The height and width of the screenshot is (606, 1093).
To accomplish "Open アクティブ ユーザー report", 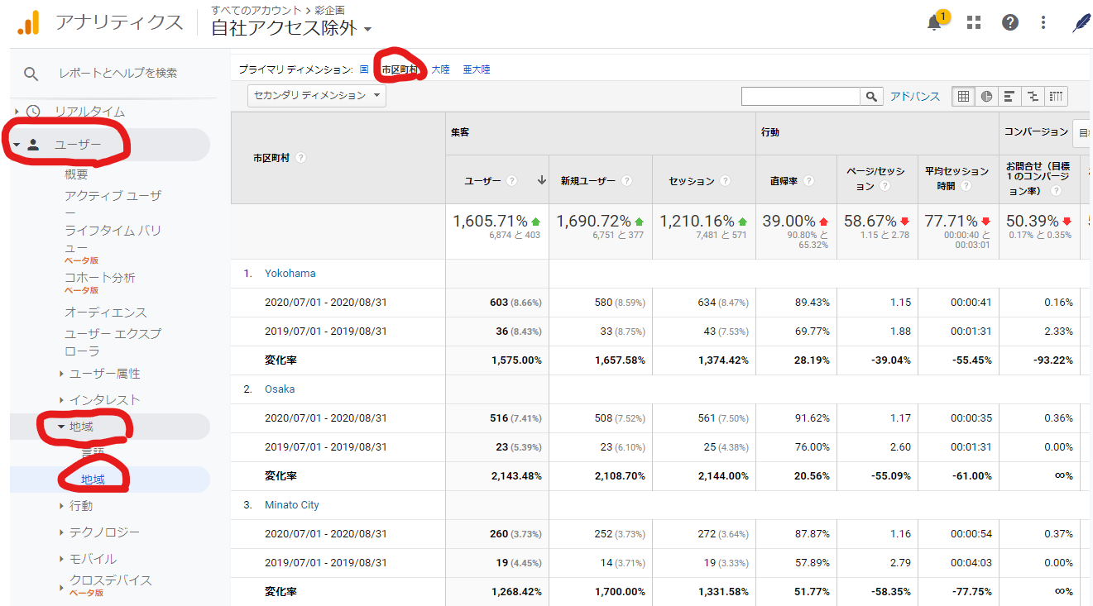I will (x=113, y=204).
